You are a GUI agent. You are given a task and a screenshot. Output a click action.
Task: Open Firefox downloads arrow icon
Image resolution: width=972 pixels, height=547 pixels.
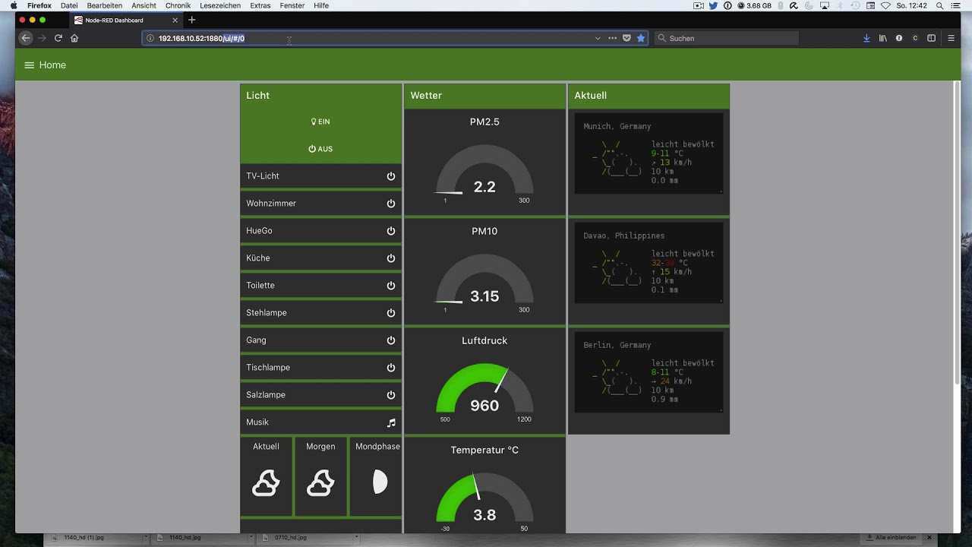[x=866, y=38]
